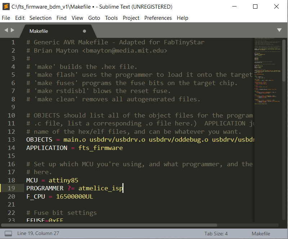Image resolution: width=288 pixels, height=239 pixels.
Task: Select the Makefile tab
Action: 58,31
